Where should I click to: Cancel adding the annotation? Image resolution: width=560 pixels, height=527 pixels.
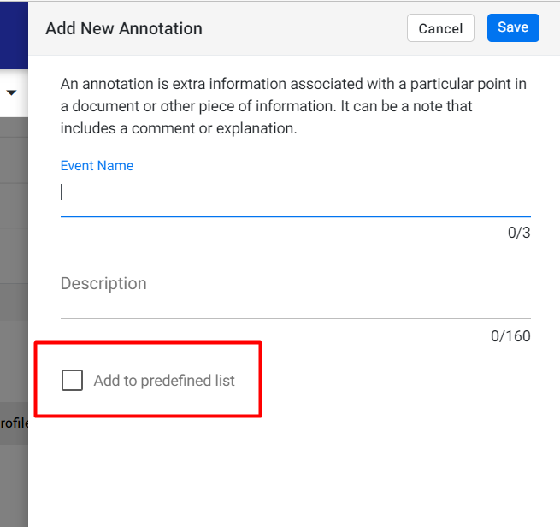[x=440, y=28]
